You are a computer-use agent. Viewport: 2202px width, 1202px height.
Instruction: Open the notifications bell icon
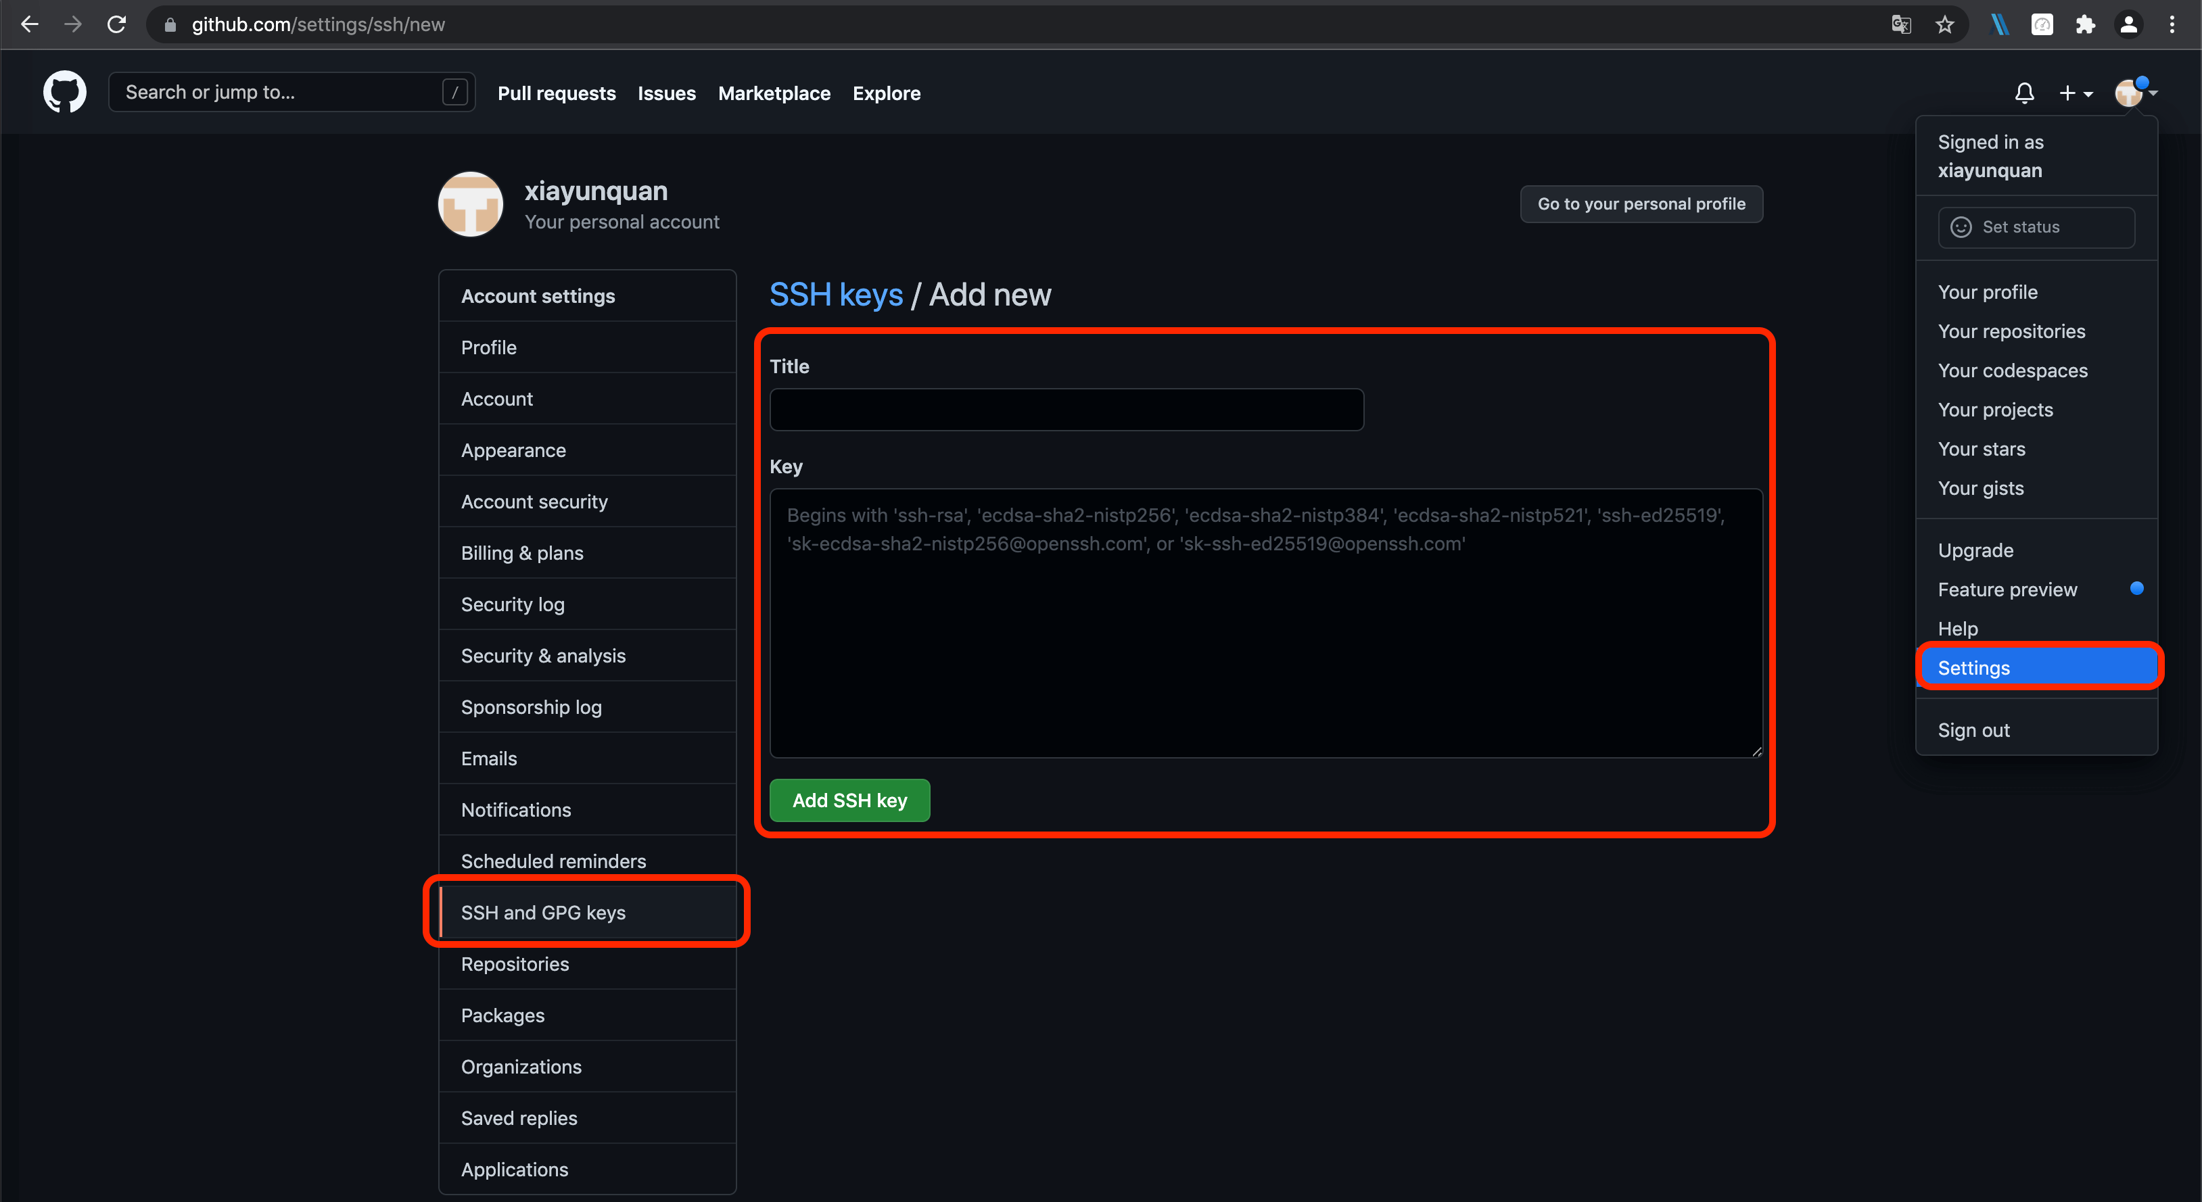(x=2025, y=92)
